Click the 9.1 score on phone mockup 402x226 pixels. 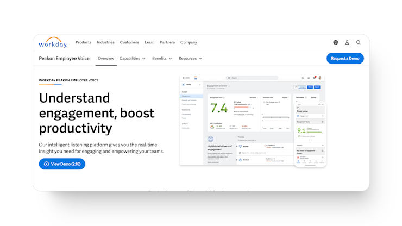point(301,130)
